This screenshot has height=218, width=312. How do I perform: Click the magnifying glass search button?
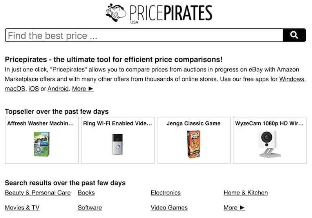pyautogui.click(x=294, y=35)
